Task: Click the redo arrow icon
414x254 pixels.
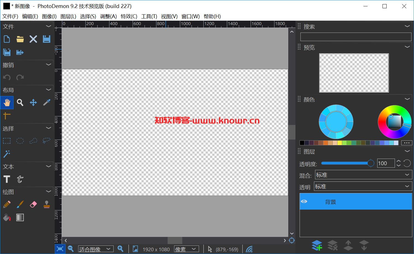Action: point(20,77)
